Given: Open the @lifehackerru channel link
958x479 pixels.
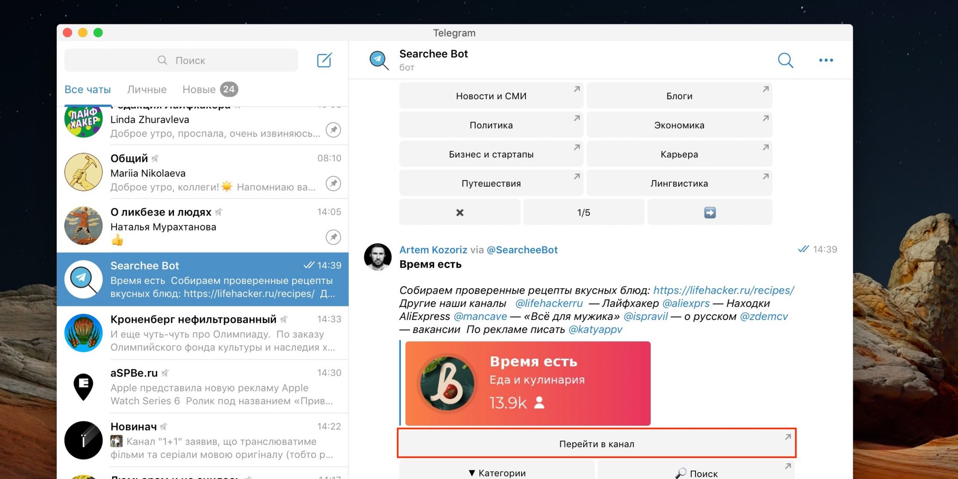Looking at the screenshot, I should pyautogui.click(x=549, y=303).
